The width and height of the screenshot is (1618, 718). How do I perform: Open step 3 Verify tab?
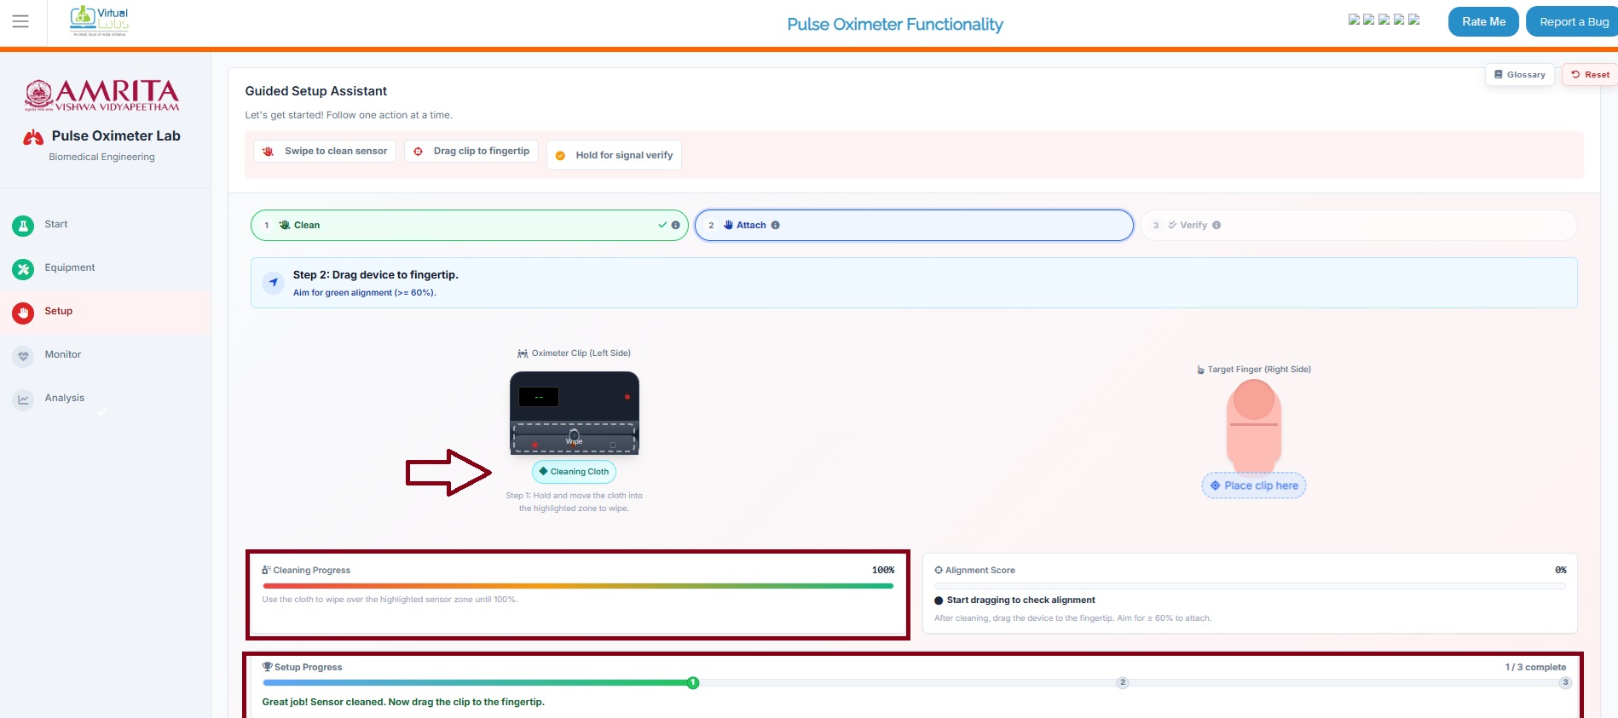click(x=1357, y=226)
